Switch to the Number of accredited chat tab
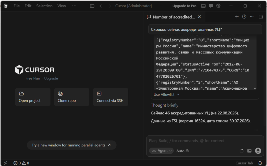The width and height of the screenshot is (267, 166). tap(173, 17)
